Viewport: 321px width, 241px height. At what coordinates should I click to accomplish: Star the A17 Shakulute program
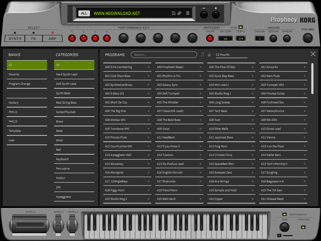[x=200, y=181]
